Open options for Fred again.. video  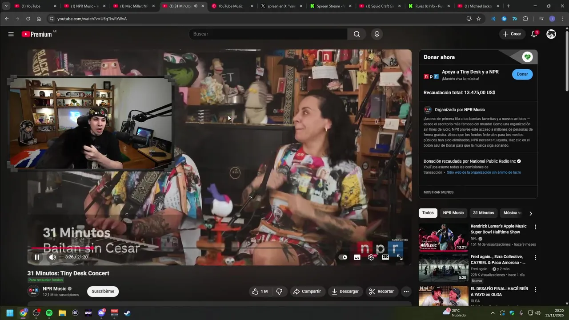tap(535, 258)
